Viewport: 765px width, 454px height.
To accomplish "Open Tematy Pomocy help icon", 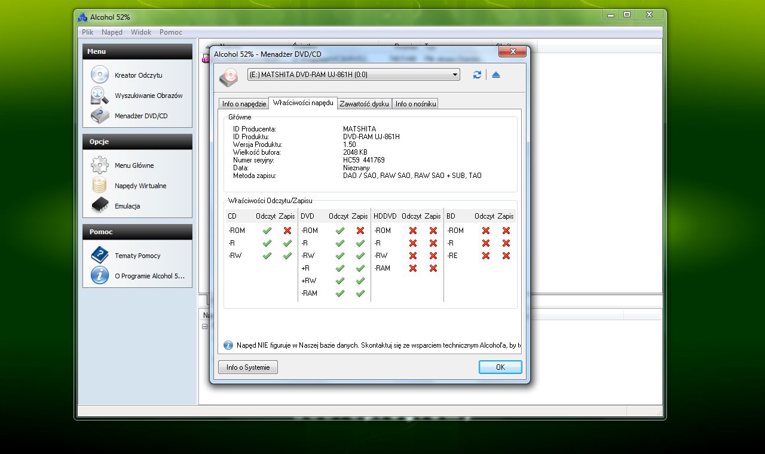I will pos(100,256).
